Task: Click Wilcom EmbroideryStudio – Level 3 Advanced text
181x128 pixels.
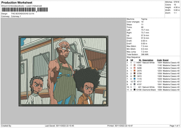Action: click(21, 6)
